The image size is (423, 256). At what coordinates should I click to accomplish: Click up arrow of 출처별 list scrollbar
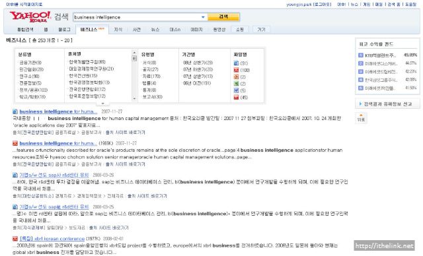(x=134, y=53)
